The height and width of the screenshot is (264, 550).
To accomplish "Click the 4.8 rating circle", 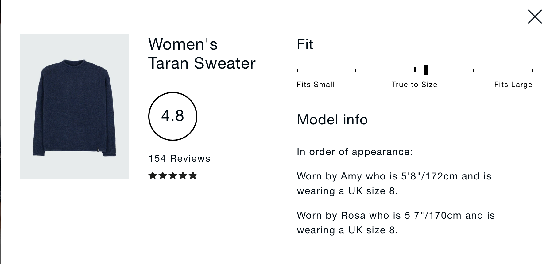I will (x=172, y=116).
